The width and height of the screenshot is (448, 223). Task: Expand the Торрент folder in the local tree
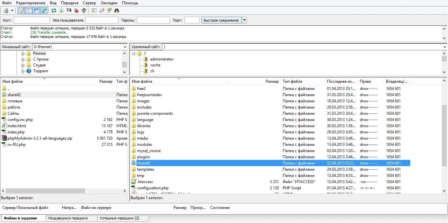[x=23, y=71]
